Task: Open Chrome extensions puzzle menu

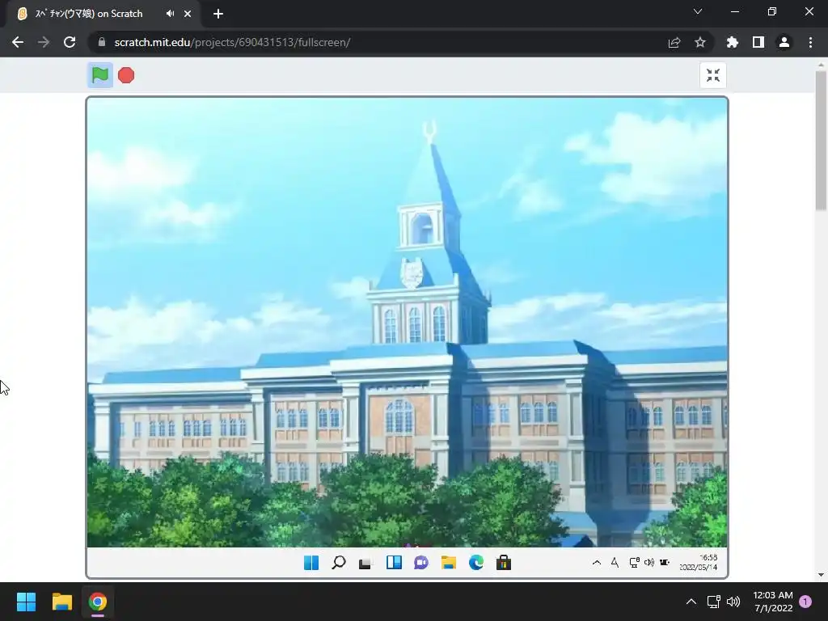Action: 733,42
